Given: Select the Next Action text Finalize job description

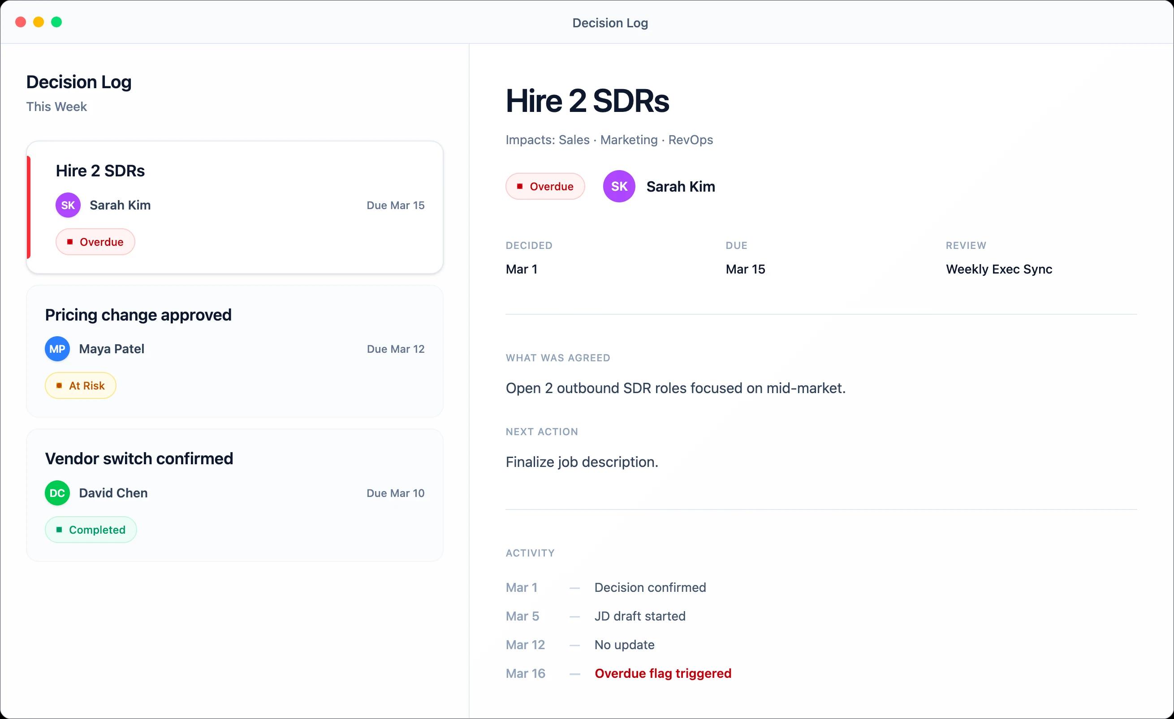Looking at the screenshot, I should (582, 462).
